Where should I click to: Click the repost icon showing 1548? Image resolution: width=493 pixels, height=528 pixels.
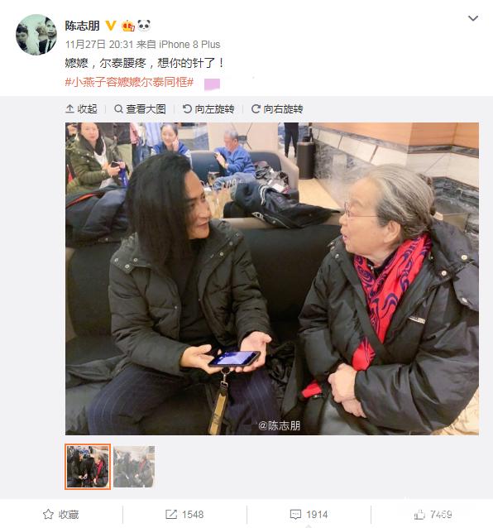coord(171,515)
